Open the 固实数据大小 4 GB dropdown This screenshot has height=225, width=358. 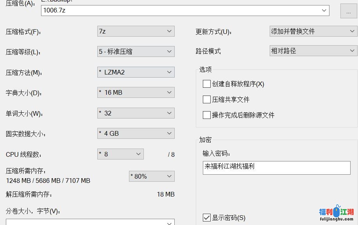pos(169,133)
